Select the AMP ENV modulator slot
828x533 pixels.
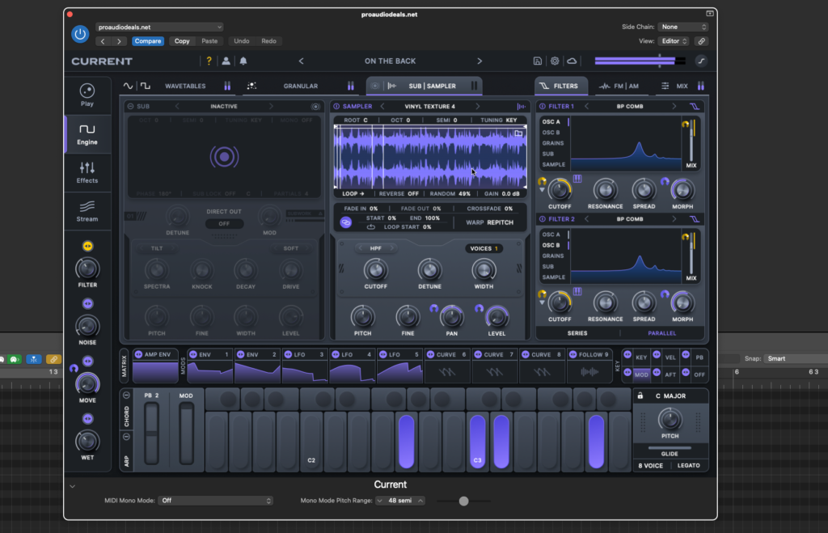tap(155, 365)
